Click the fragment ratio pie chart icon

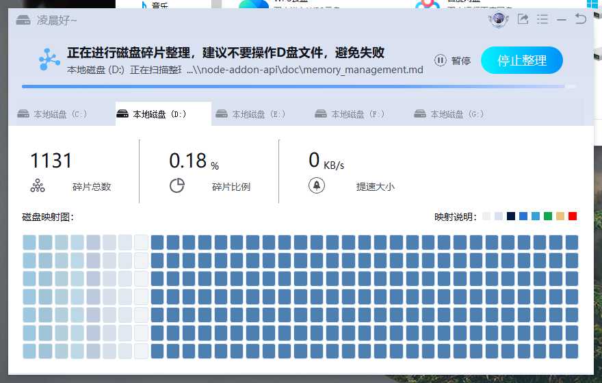pyautogui.click(x=176, y=185)
